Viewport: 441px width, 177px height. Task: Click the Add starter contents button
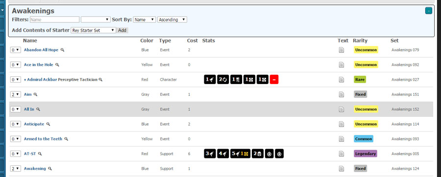click(122, 30)
